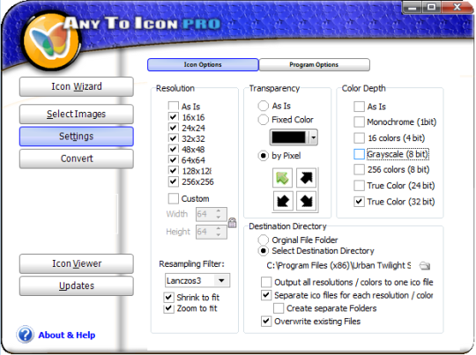This screenshot has width=476, height=355.
Task: Select bottom-left pixel transparency corner arrow
Action: (x=283, y=201)
